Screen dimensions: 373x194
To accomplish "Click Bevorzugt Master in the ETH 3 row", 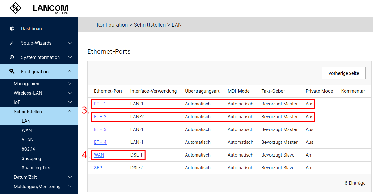I will point(279,129).
